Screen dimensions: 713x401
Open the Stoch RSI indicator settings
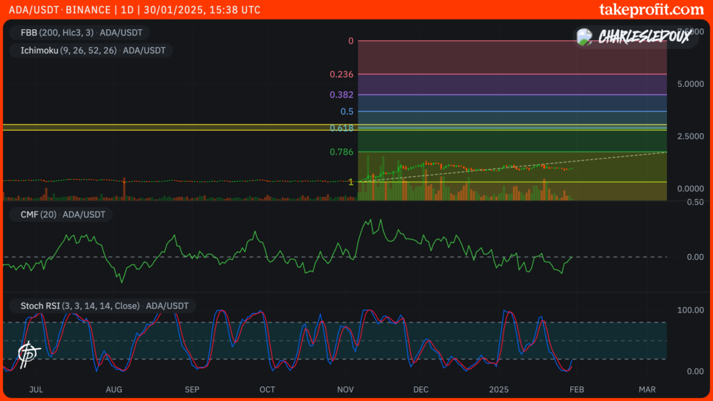(40, 306)
